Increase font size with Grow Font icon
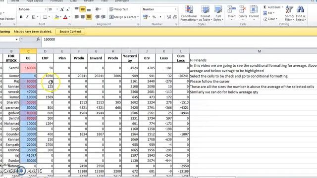This screenshot has width=317, height=178. [x=62, y=9]
